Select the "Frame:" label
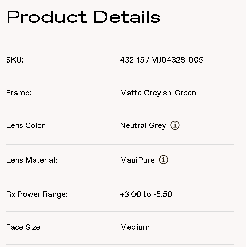 point(19,93)
